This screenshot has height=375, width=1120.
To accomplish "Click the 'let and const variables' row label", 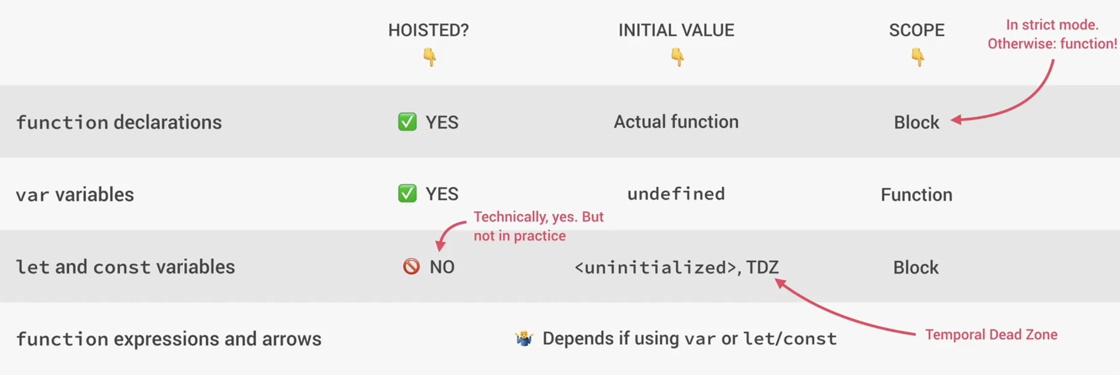I will click(125, 267).
